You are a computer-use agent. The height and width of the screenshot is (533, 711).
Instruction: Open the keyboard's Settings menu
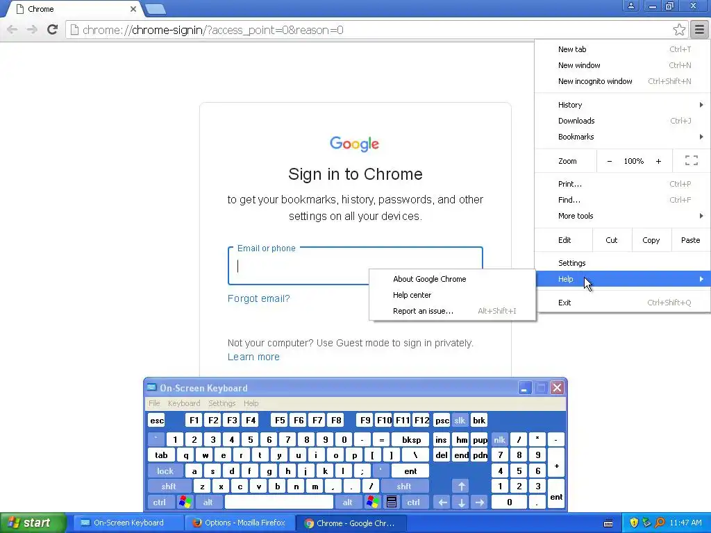222,403
